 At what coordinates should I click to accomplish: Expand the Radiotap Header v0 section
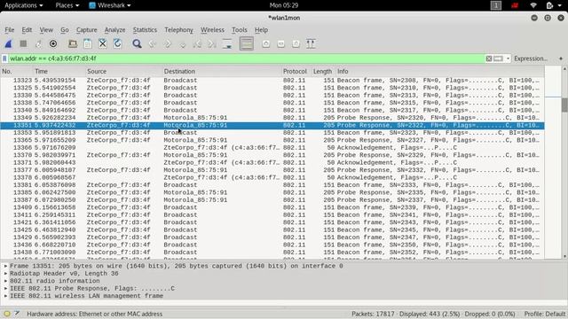click(6, 274)
